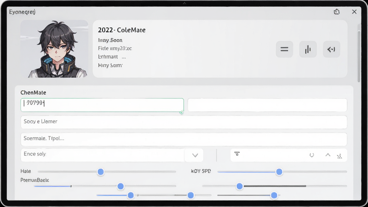Click the '2022 · ColeMate' title text
The width and height of the screenshot is (368, 207).
121,30
